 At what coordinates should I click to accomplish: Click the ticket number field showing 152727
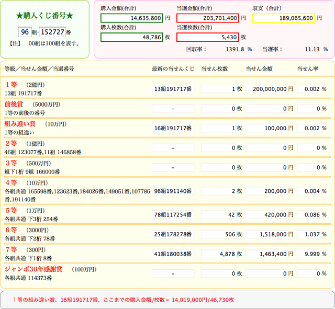click(x=52, y=32)
